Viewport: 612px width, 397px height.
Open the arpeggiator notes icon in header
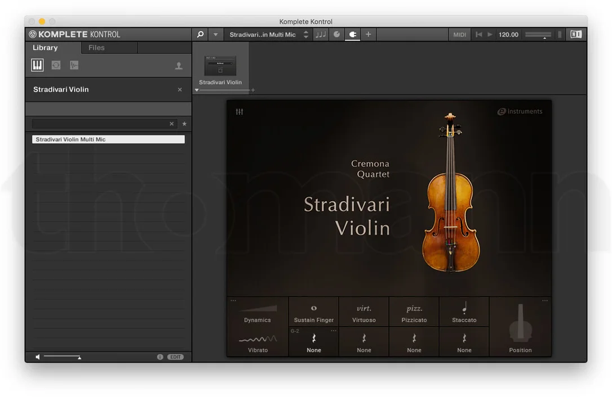click(x=321, y=34)
